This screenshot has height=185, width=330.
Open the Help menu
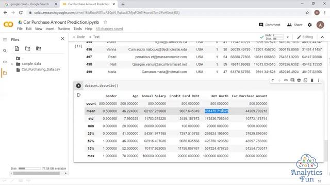(89, 29)
